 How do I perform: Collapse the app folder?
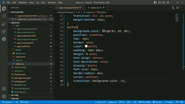17,25
